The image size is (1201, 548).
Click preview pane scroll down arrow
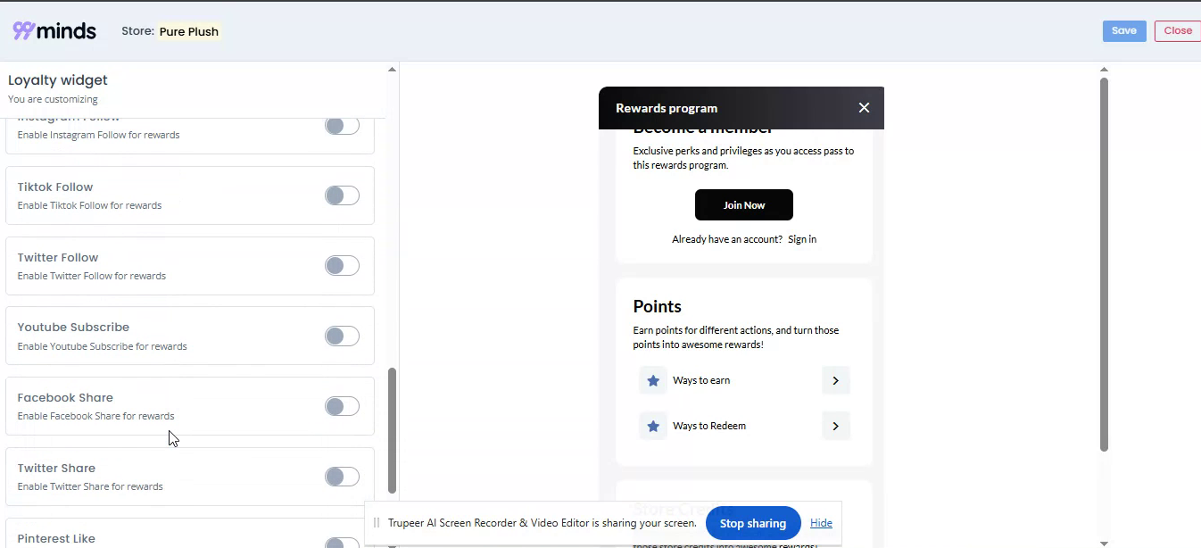point(1104,543)
